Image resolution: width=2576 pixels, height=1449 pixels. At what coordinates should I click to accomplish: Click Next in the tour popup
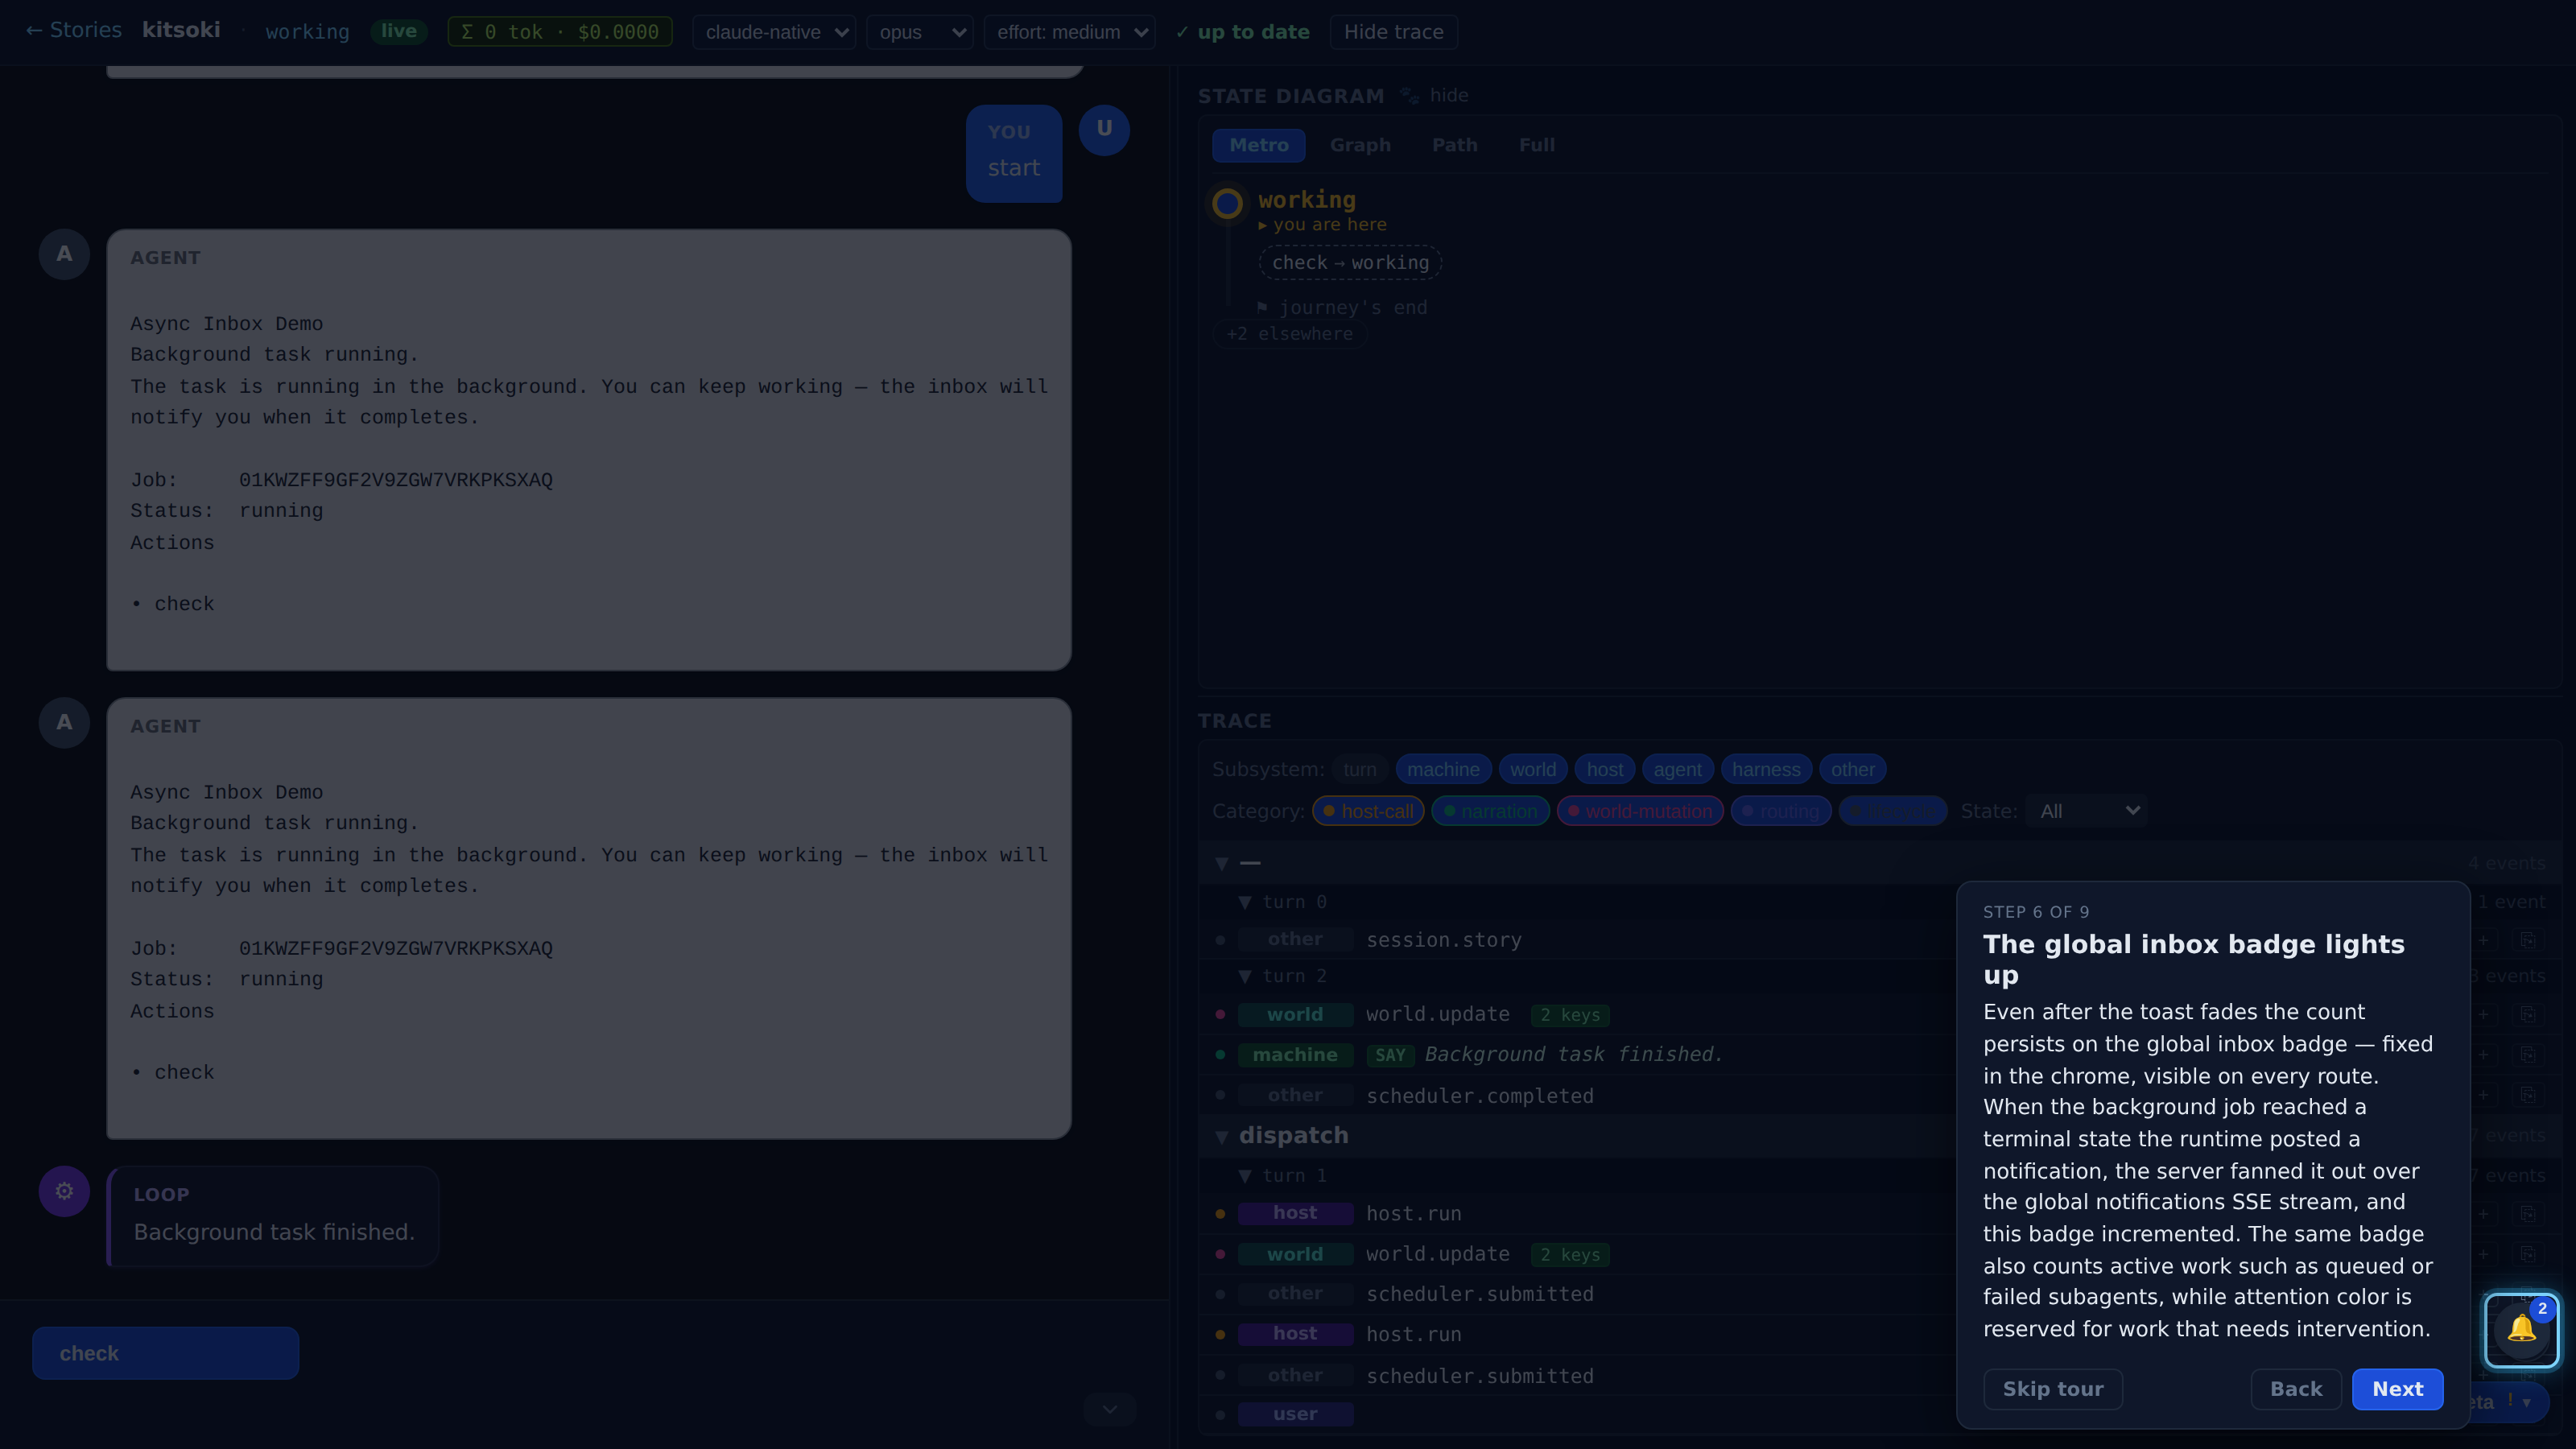[2397, 1389]
